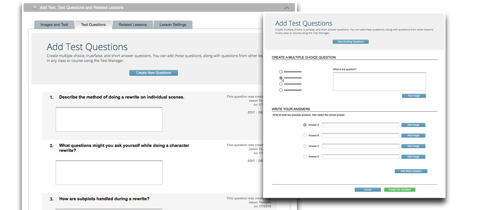Switch to the Images and Text tab
This screenshot has width=487, height=210.
pyautogui.click(x=54, y=25)
